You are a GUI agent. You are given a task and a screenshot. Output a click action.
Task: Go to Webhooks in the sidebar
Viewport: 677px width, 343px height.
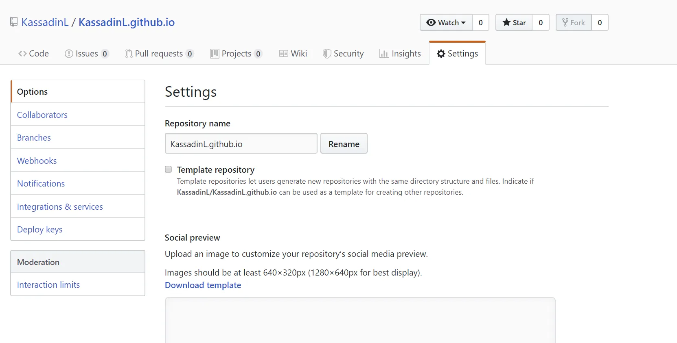(x=37, y=161)
